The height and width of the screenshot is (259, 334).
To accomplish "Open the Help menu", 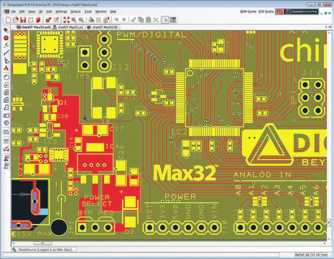I will click(x=113, y=12).
